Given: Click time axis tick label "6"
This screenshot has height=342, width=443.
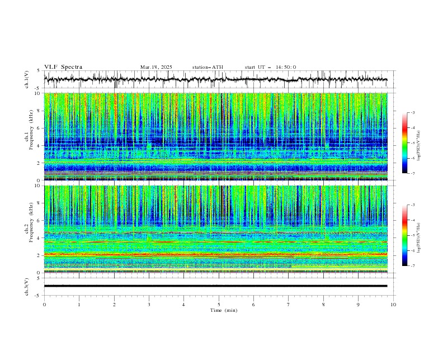Looking at the screenshot, I should pos(253,305).
